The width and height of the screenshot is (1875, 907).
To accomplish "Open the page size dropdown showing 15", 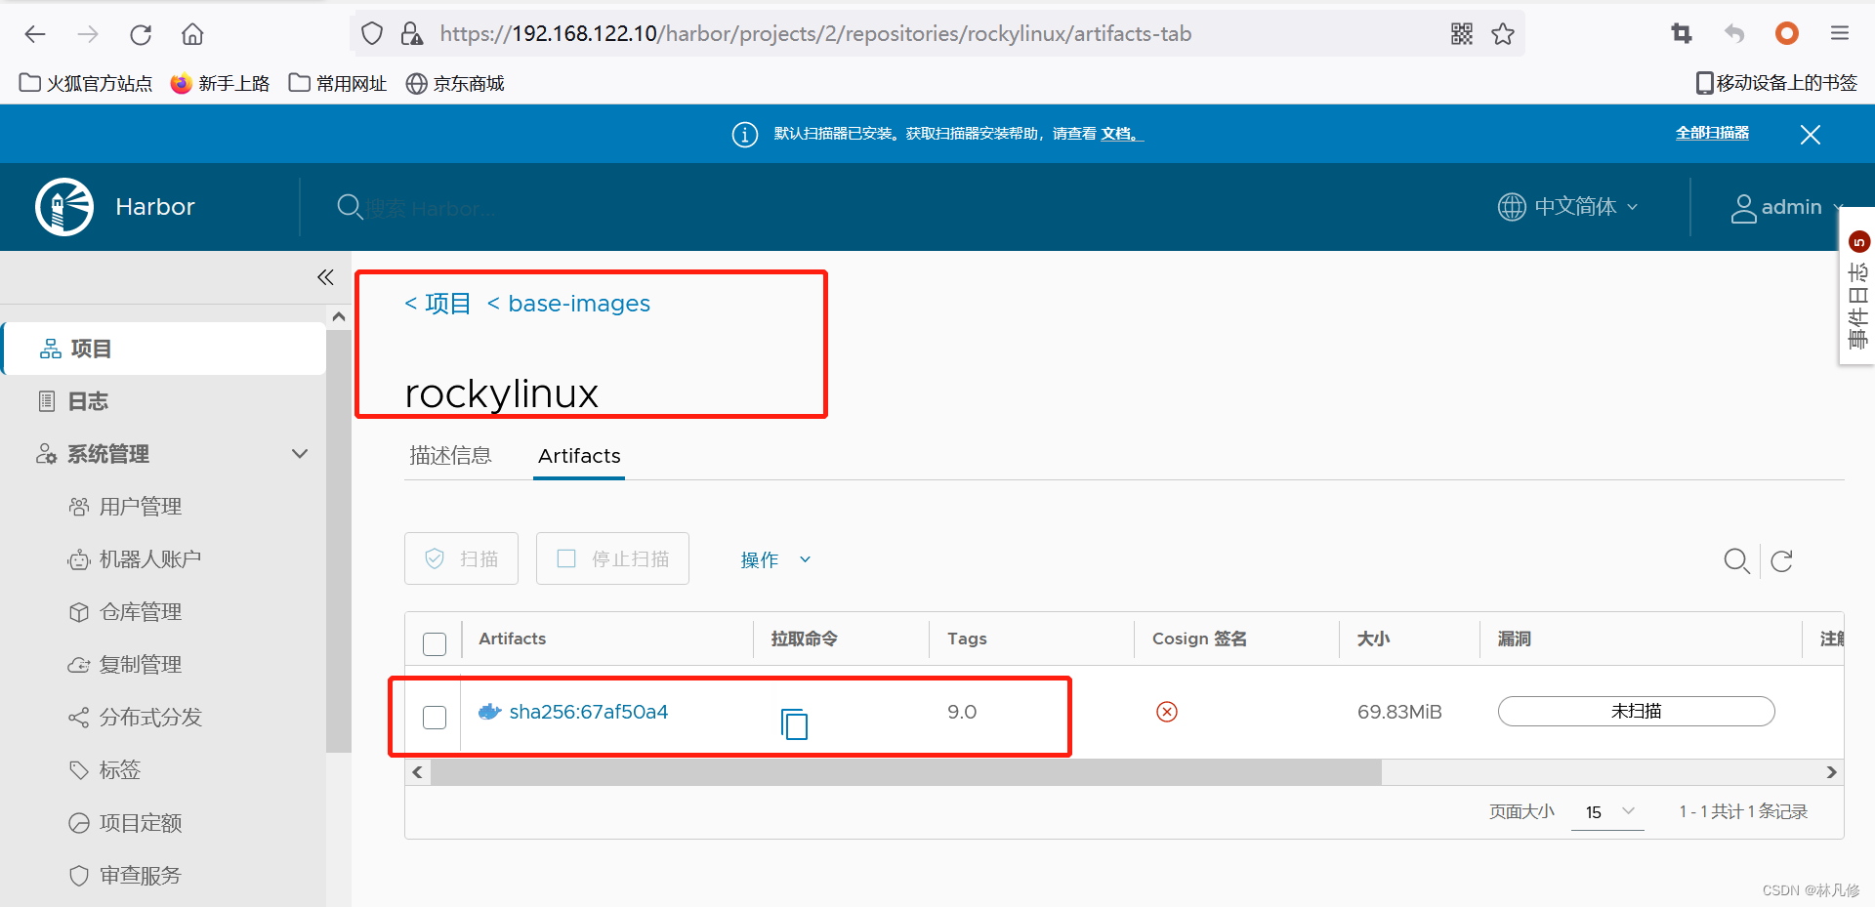I will [1608, 811].
